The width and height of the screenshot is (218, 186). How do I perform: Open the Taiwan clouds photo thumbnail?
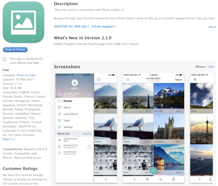point(201,96)
